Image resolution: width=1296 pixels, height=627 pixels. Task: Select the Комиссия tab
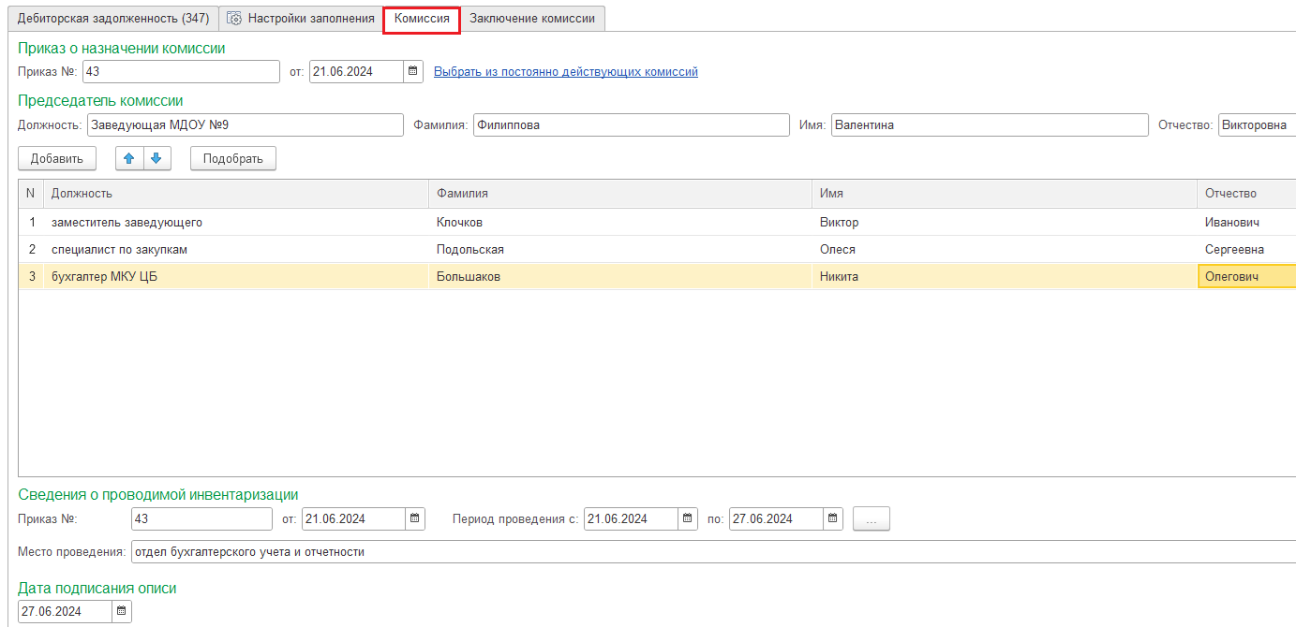[x=422, y=19]
